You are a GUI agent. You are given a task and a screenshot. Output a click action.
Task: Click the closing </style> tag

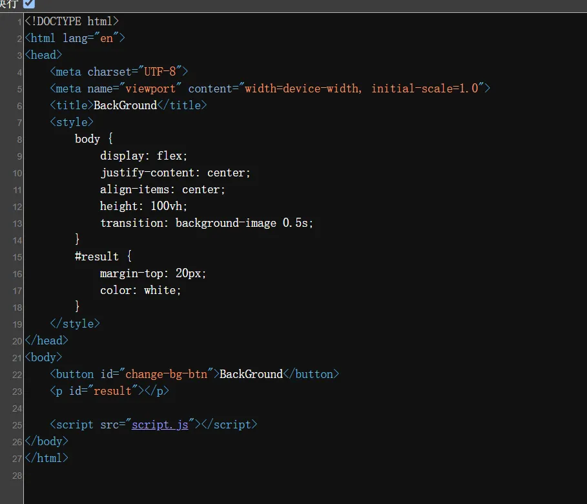click(x=75, y=323)
